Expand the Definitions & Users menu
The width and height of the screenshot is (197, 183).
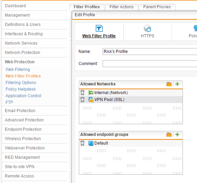tap(23, 25)
